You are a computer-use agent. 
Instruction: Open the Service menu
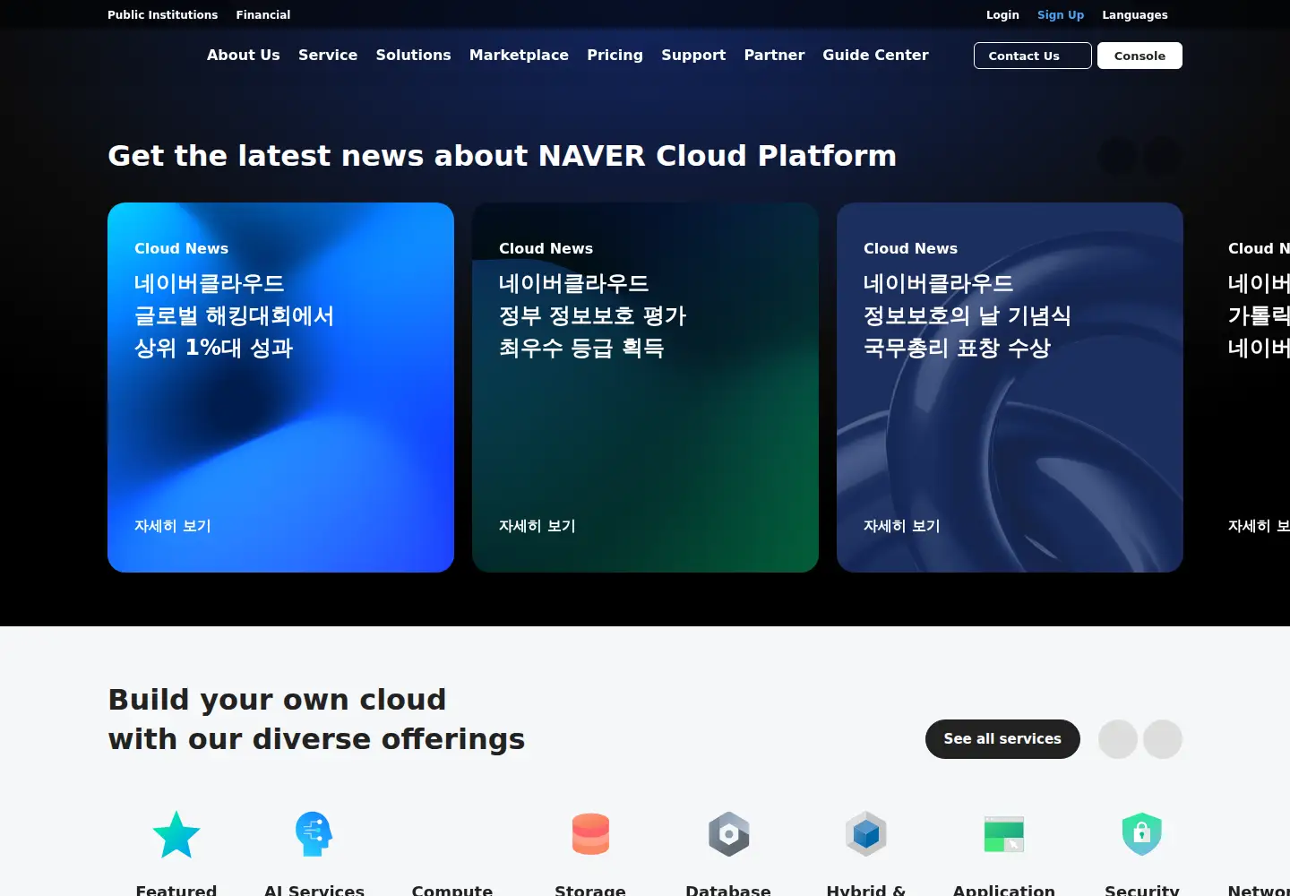tap(328, 55)
